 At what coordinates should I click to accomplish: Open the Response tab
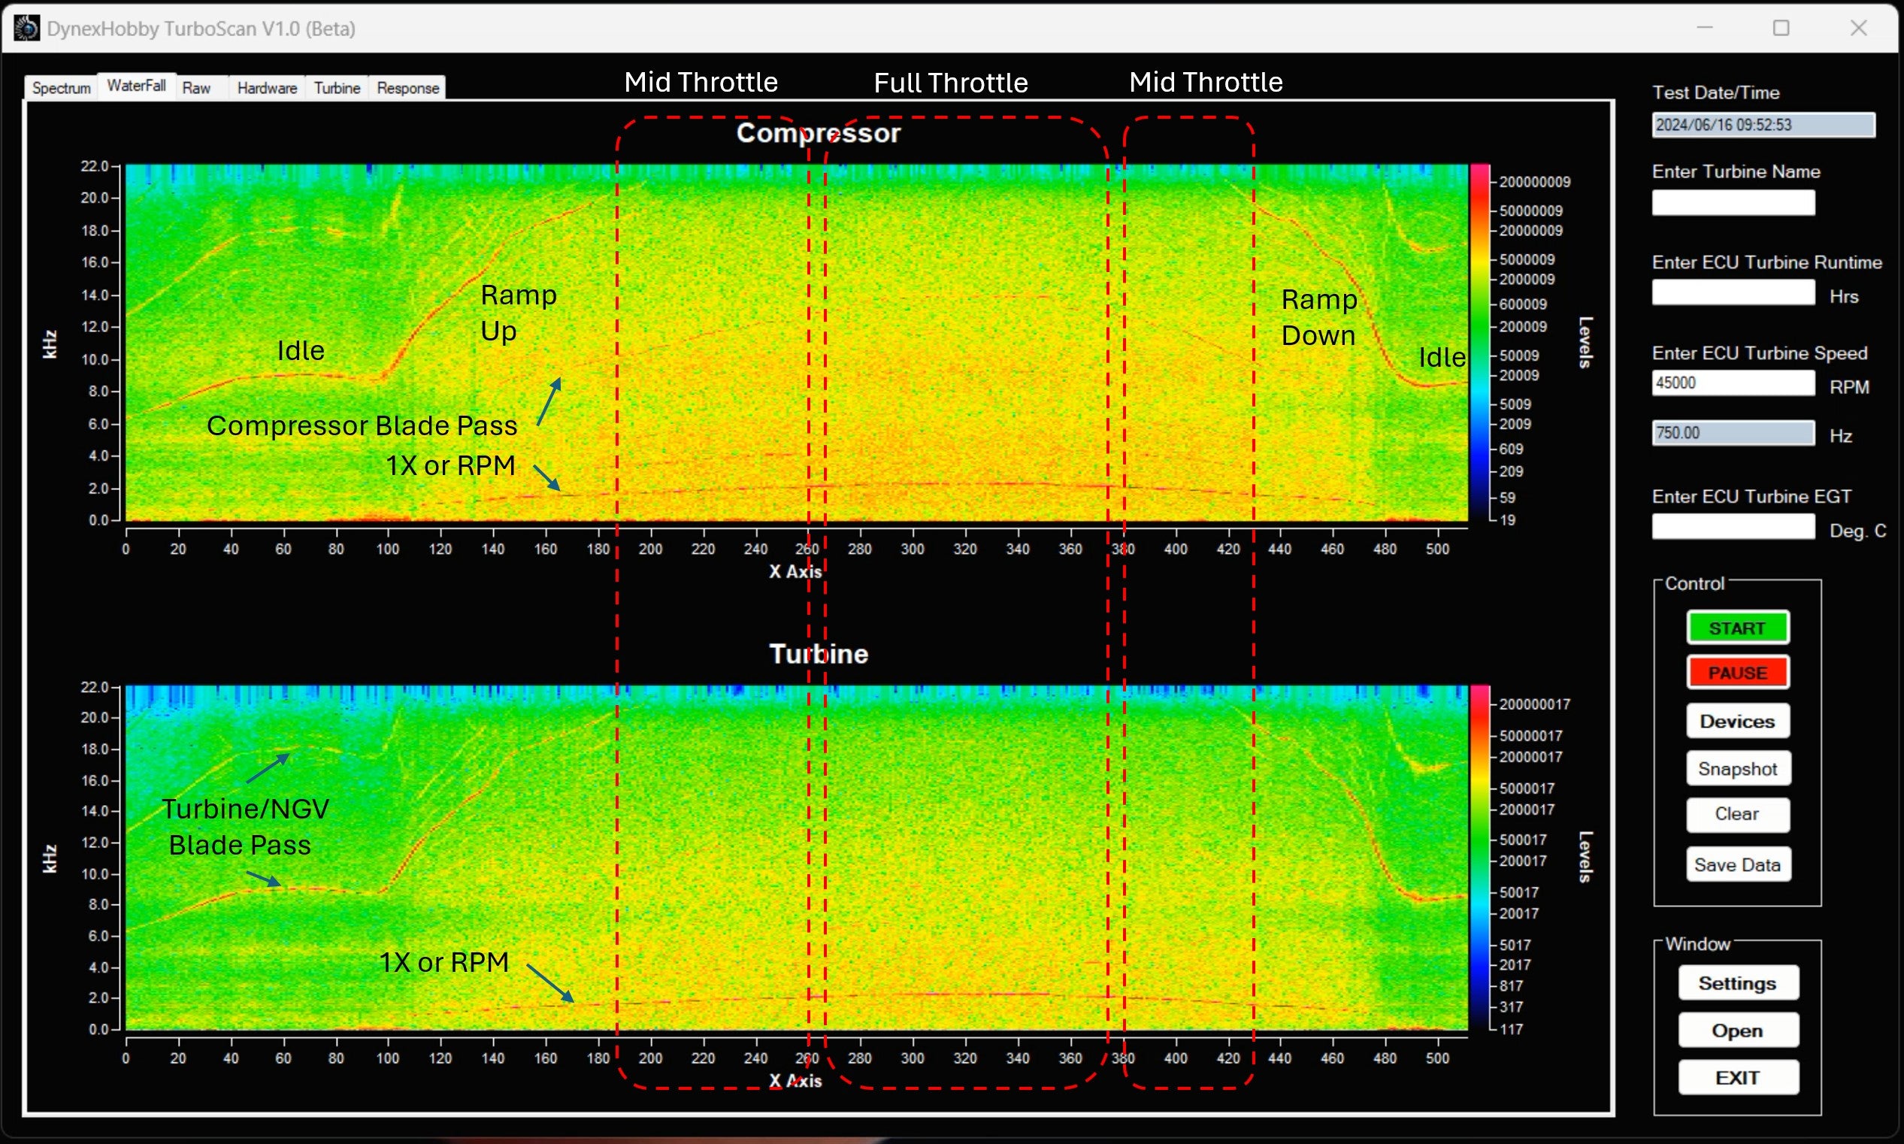pos(407,88)
